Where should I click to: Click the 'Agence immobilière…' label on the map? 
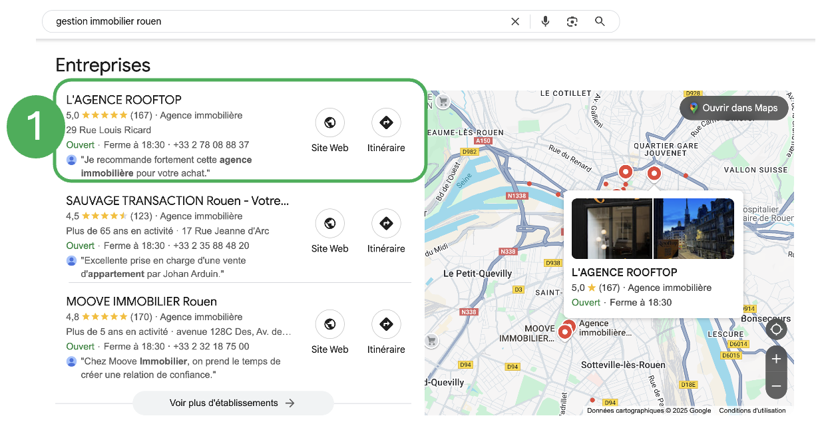pyautogui.click(x=605, y=328)
